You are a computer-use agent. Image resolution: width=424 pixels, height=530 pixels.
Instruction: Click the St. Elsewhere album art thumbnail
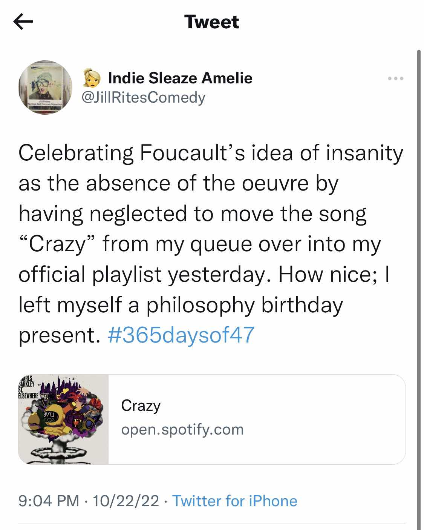pos(63,419)
